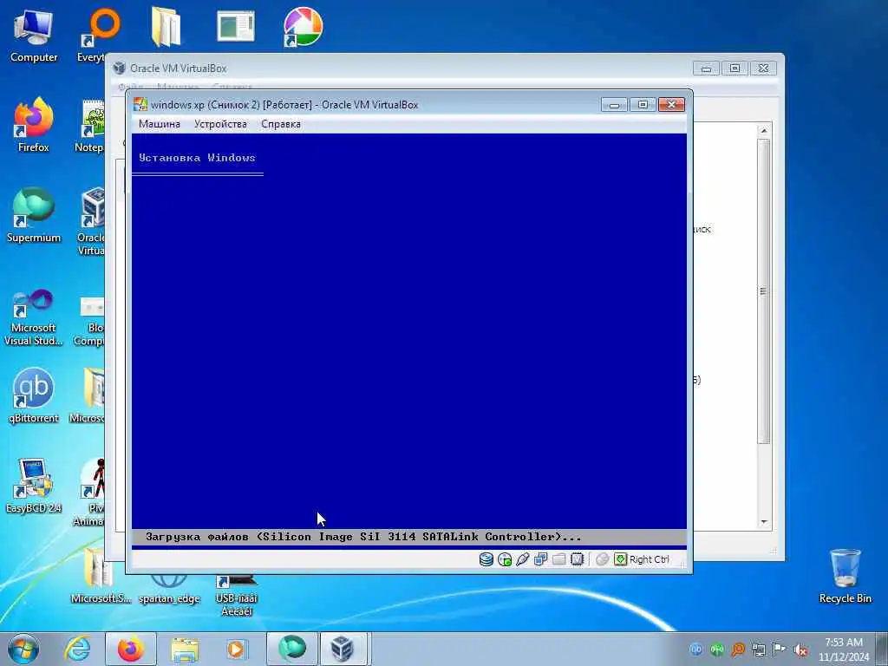888x666 pixels.
Task: Select the qBittorrent desktop shortcut
Action: click(34, 395)
